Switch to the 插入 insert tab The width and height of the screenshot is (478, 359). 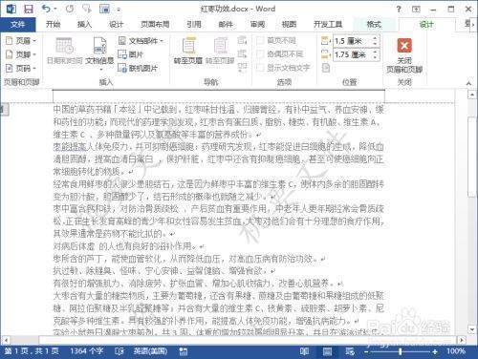pos(84,24)
